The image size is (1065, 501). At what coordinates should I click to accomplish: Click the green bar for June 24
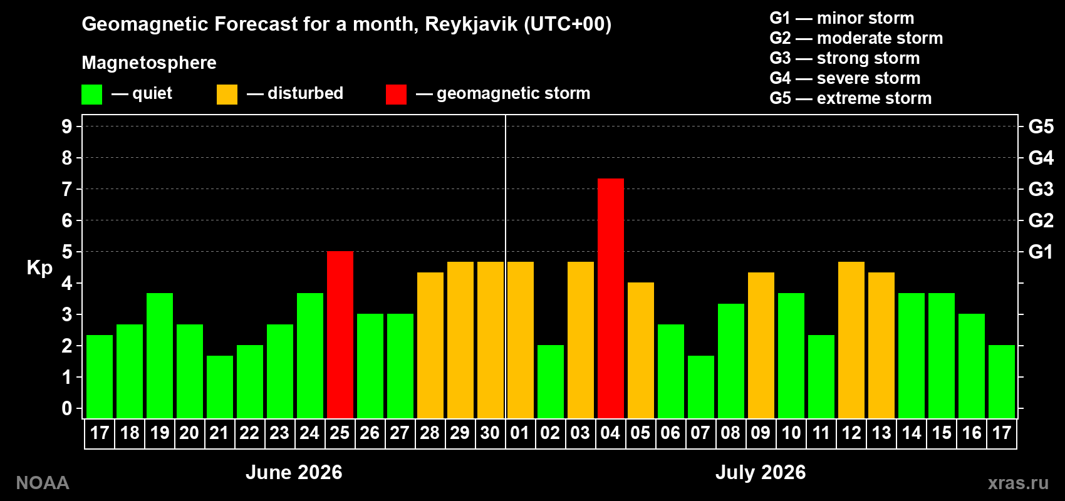(310, 356)
